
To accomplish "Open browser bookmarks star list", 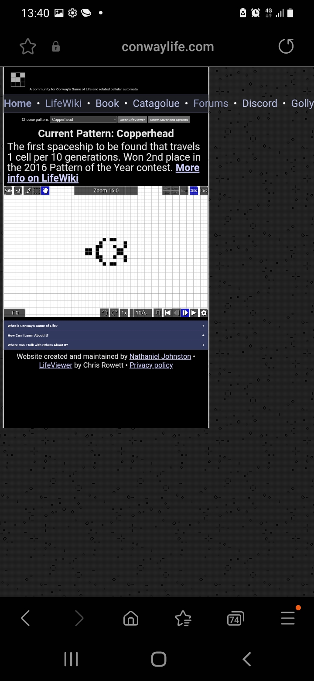I will click(183, 618).
